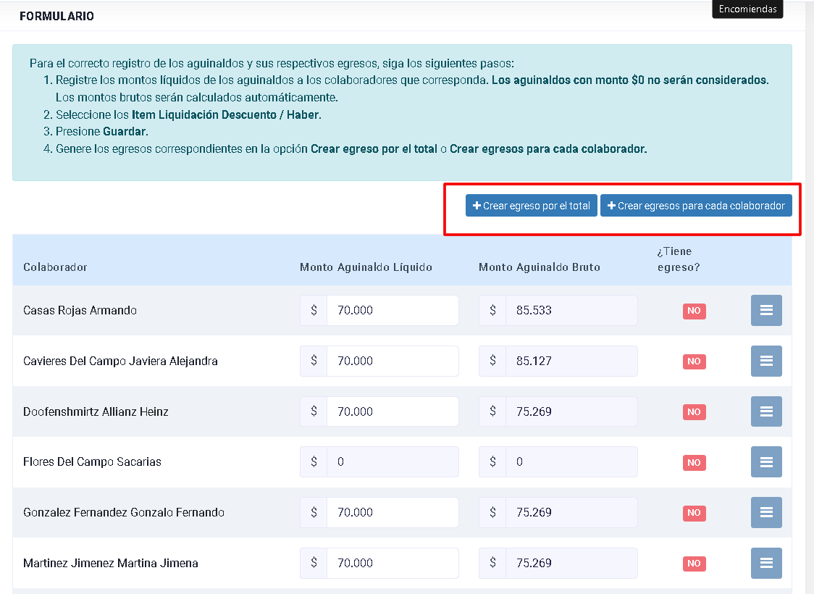Focus gross amount field for Cavieres Del Campo Javiera
This screenshot has width=814, height=594.
[571, 361]
